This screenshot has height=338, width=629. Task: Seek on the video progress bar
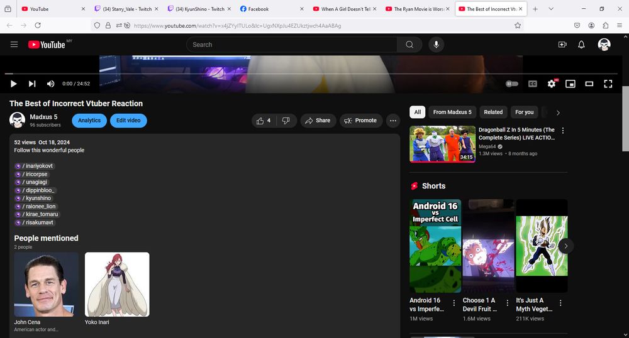point(313,74)
